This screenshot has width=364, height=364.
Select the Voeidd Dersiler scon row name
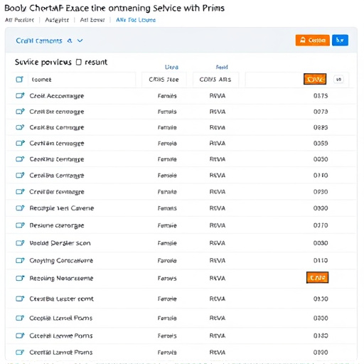tap(60, 243)
